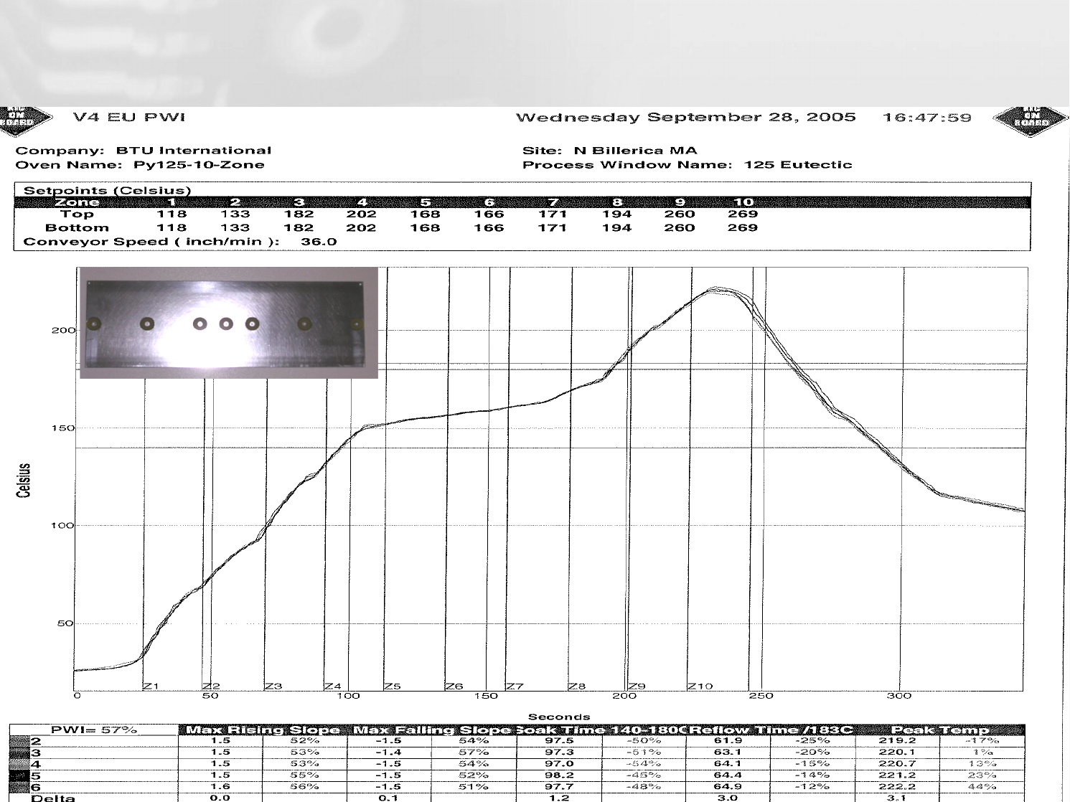Click row 2 peak temp 219.2
The height and width of the screenshot is (802, 1070).
point(896,740)
